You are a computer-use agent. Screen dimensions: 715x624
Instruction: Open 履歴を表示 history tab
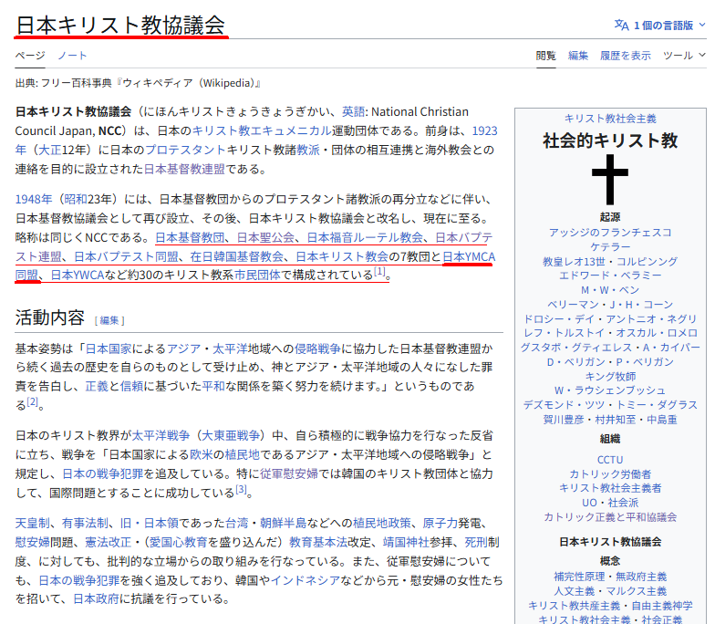pos(626,56)
